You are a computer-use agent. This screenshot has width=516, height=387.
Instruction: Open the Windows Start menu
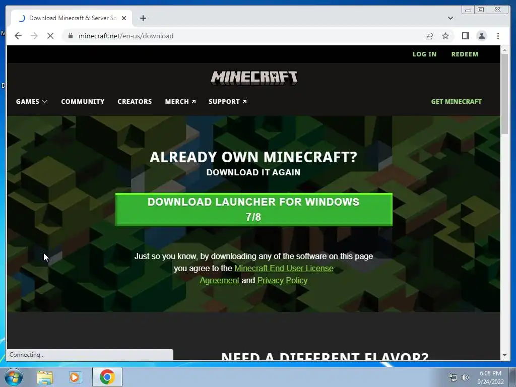pyautogui.click(x=14, y=377)
